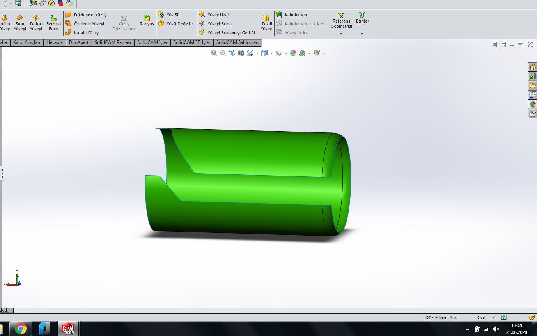The width and height of the screenshot is (537, 336).
Task: Select the Radyus fillet tool
Action: pyautogui.click(x=147, y=21)
